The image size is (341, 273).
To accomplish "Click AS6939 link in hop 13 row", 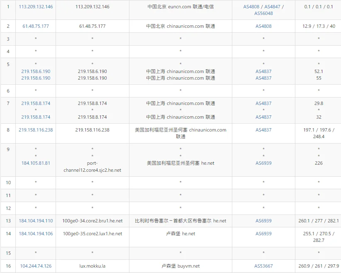I will tap(263, 221).
